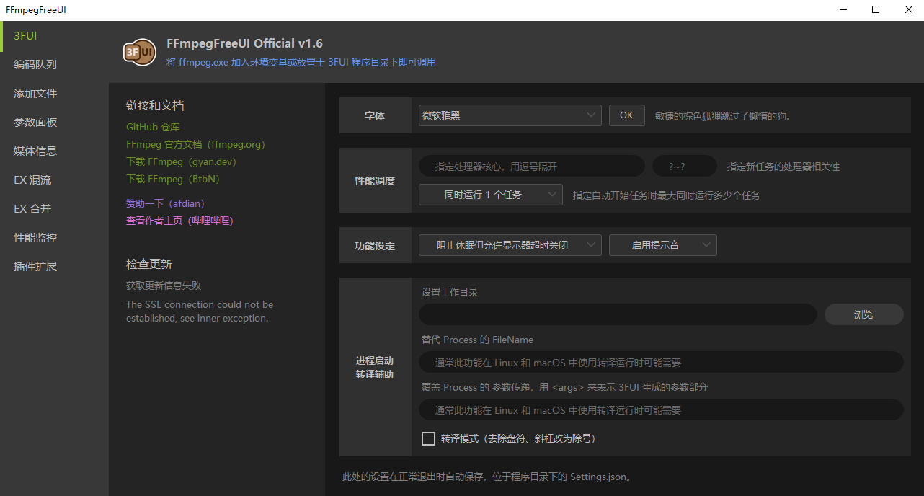Open the 启用提示音 dropdown
The width and height of the screenshot is (924, 496).
[662, 245]
